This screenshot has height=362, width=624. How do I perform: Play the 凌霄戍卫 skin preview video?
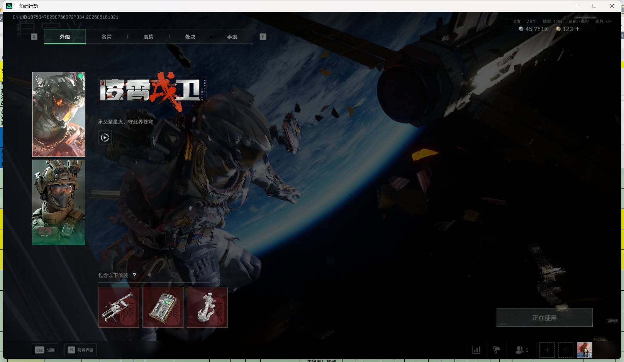pos(105,138)
